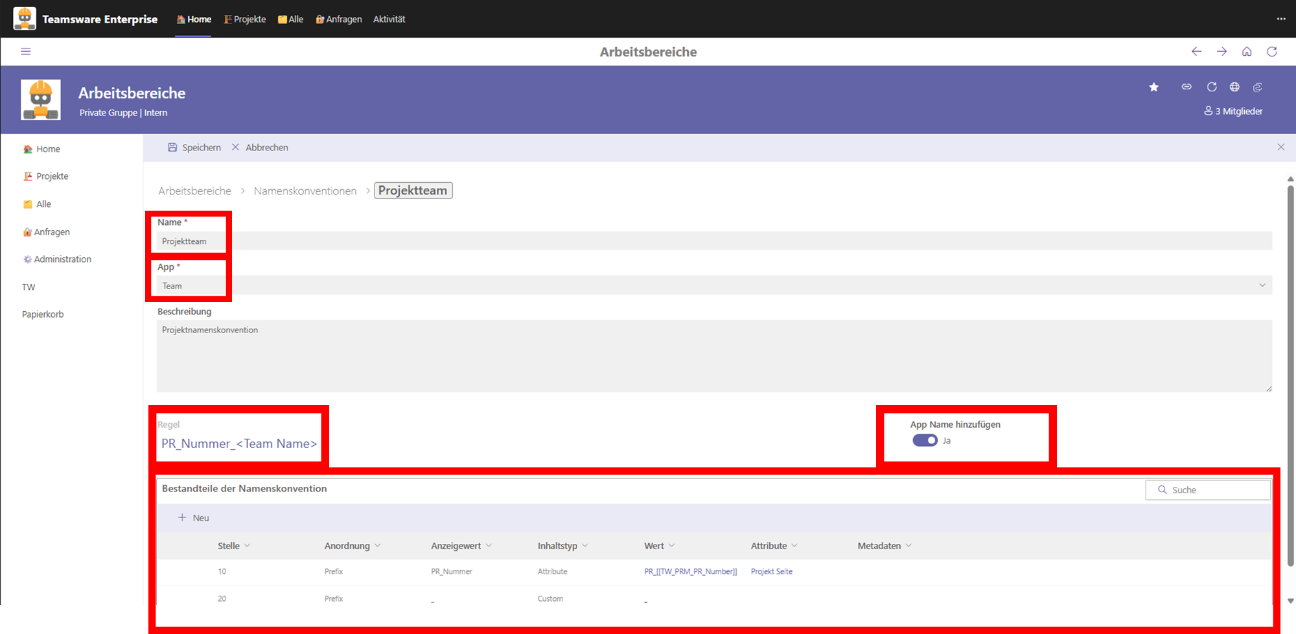Image resolution: width=1296 pixels, height=634 pixels.
Task: Click the copy link icon in header
Action: click(x=1186, y=87)
